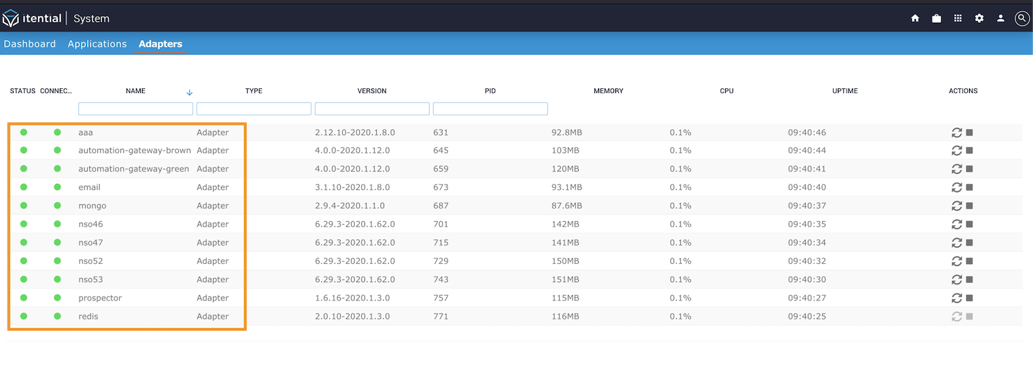Stop the automation-gateway-green adapter

pos(970,169)
